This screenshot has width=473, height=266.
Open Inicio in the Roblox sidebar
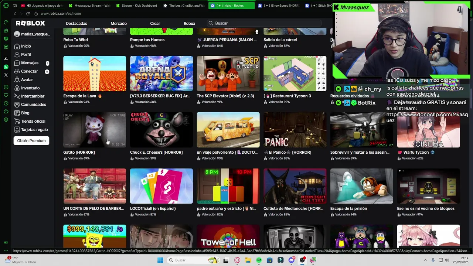click(x=22, y=46)
